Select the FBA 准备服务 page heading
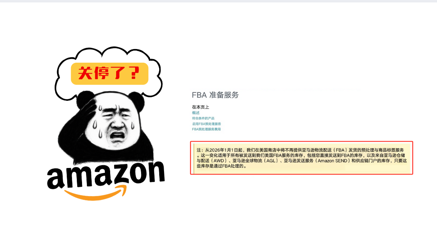Viewport: 437px width, 252px height. pos(215,95)
